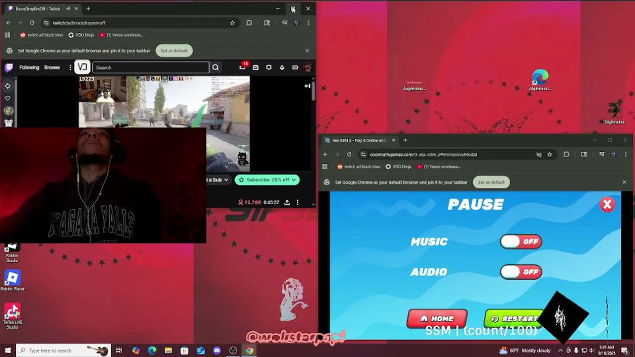Image resolution: width=635 pixels, height=357 pixels.
Task: Share the stream via the share icon
Action: [287, 202]
